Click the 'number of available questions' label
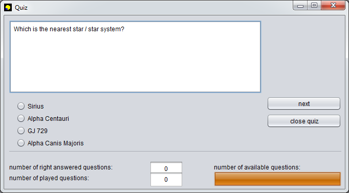 257,167
